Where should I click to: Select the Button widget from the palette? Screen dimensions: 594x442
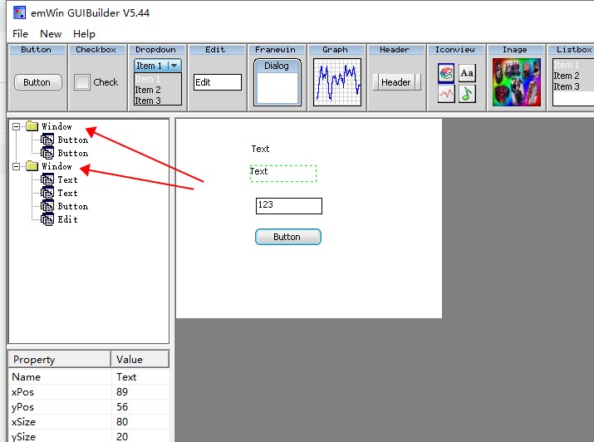(38, 77)
